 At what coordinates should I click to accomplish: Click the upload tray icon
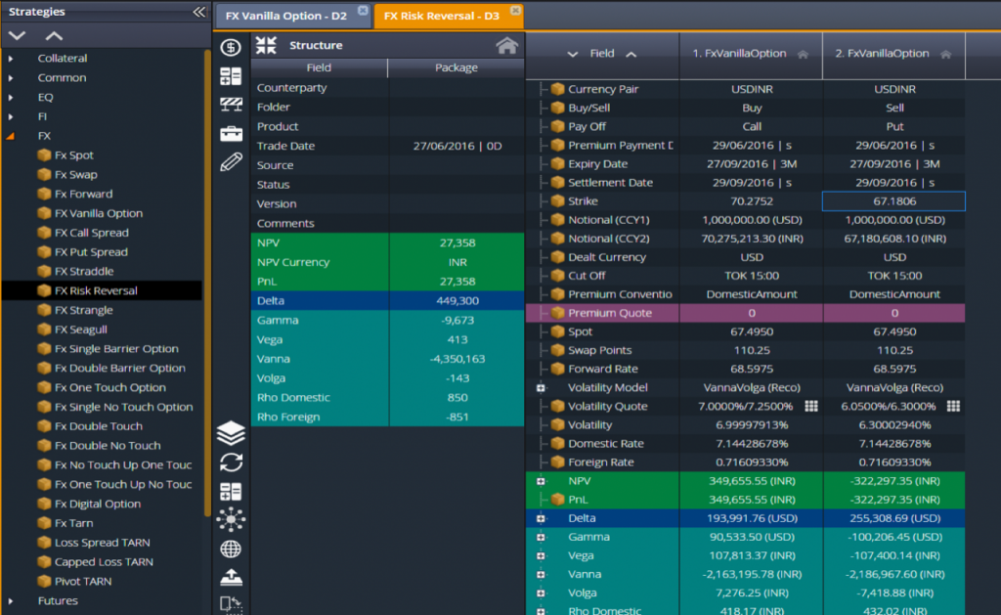click(x=231, y=577)
